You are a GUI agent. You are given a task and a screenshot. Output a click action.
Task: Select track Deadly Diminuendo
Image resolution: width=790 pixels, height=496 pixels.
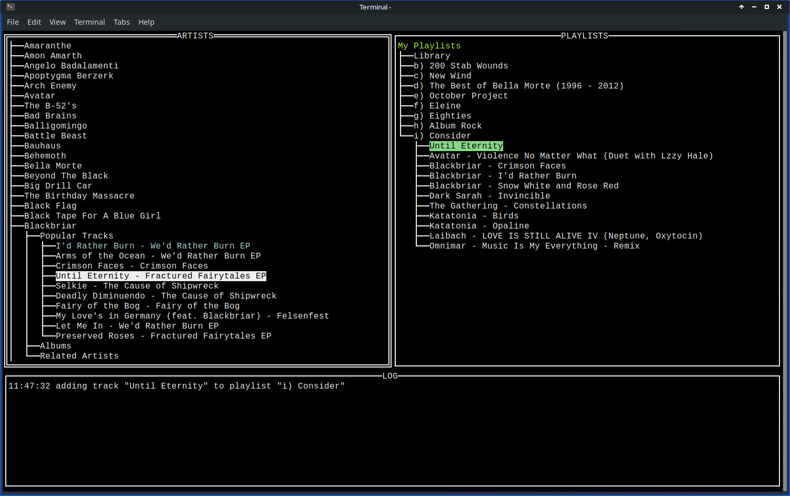166,296
